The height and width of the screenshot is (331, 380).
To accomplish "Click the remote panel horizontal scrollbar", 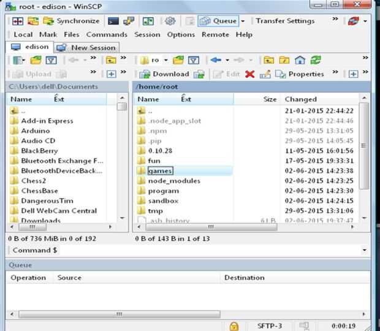I will coord(211,227).
